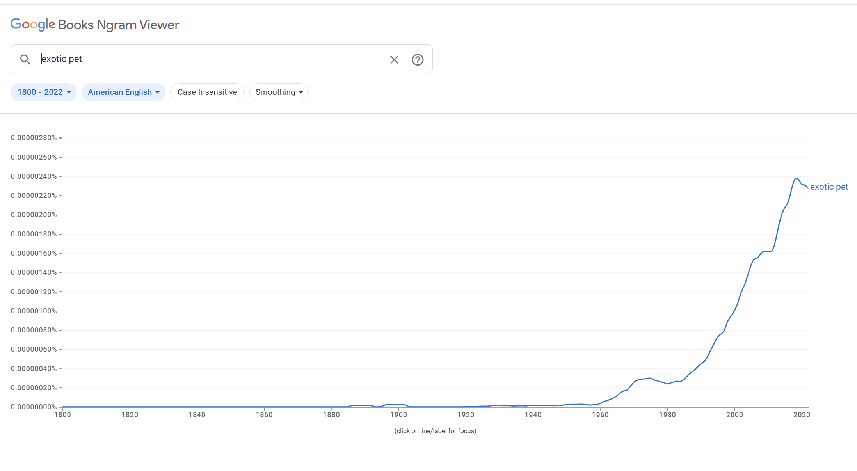Expand the American English corpus dropdown
This screenshot has width=857, height=471.
pyautogui.click(x=123, y=92)
